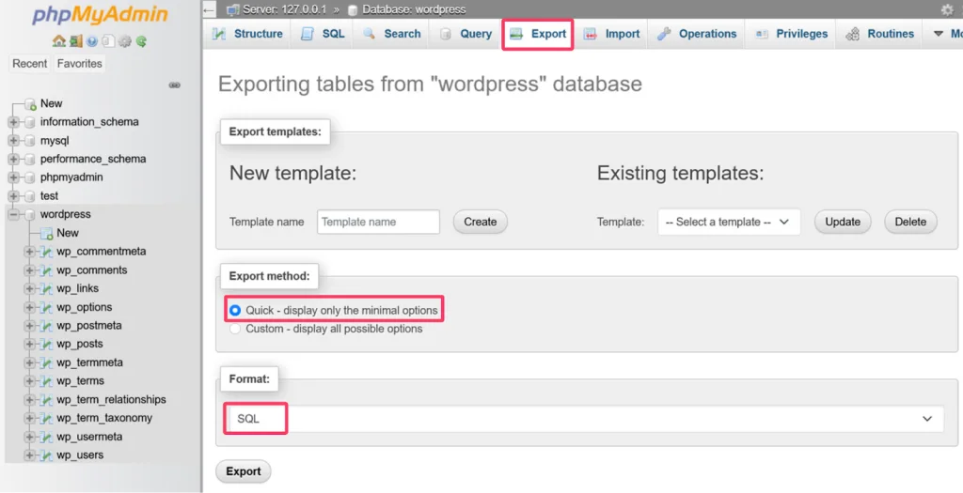Viewport: 963px width, 493px height.
Task: Open the mysql database name
Action: pyautogui.click(x=54, y=141)
